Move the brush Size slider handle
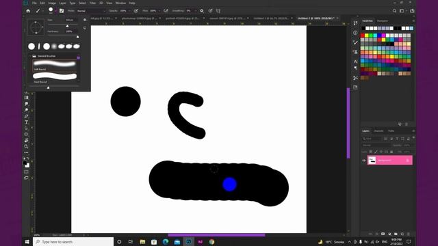The height and width of the screenshot is (246, 438). [x=67, y=26]
